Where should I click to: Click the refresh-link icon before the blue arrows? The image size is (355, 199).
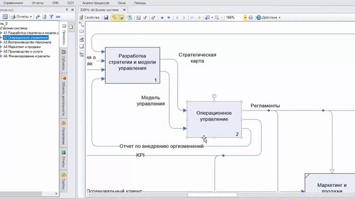click(153, 17)
